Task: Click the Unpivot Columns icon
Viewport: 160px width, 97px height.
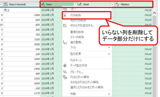Action: [x=65, y=77]
